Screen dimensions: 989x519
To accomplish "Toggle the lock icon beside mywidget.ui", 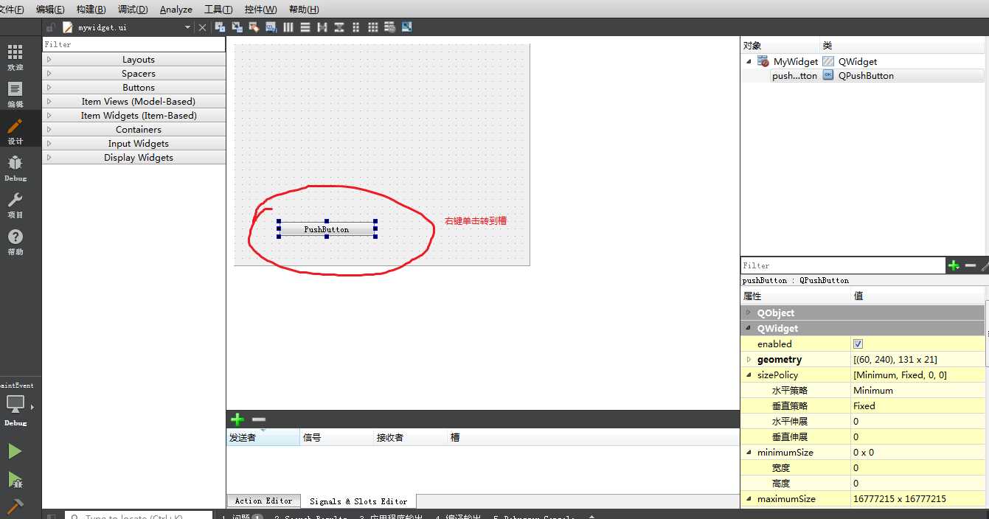I will (51, 27).
